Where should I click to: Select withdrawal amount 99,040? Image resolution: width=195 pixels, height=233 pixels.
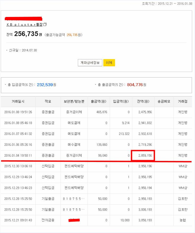coord(103,156)
